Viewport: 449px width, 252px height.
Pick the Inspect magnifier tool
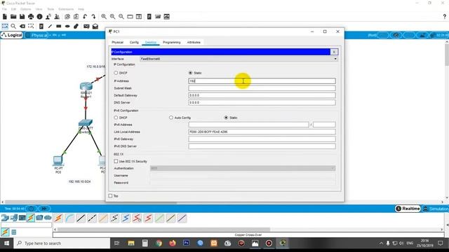tap(13, 27)
